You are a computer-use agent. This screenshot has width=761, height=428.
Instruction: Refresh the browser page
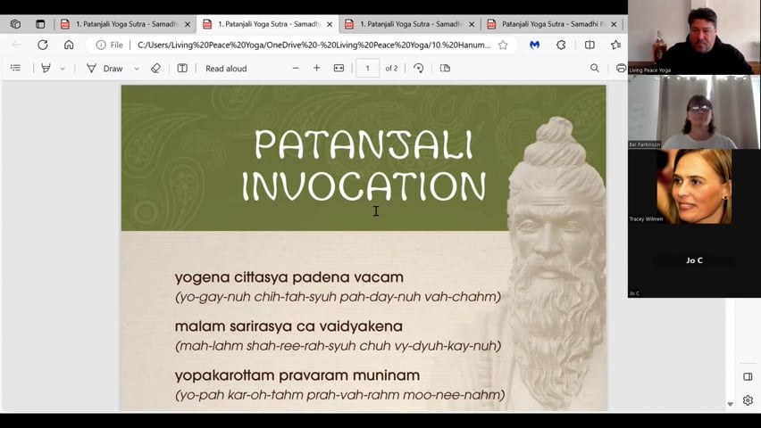click(42, 45)
